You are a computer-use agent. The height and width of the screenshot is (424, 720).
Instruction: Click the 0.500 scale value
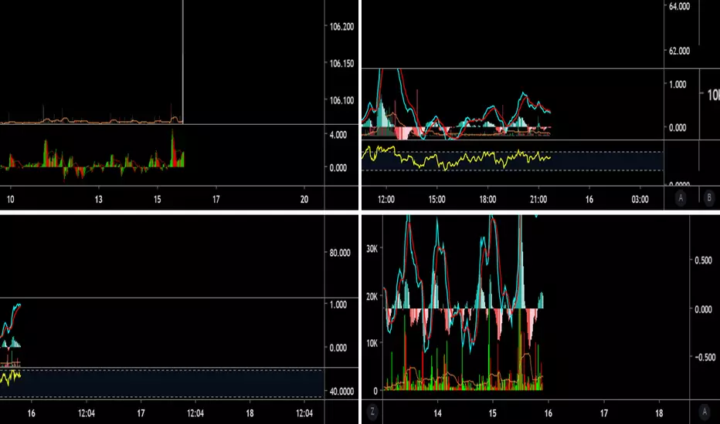[x=703, y=261]
